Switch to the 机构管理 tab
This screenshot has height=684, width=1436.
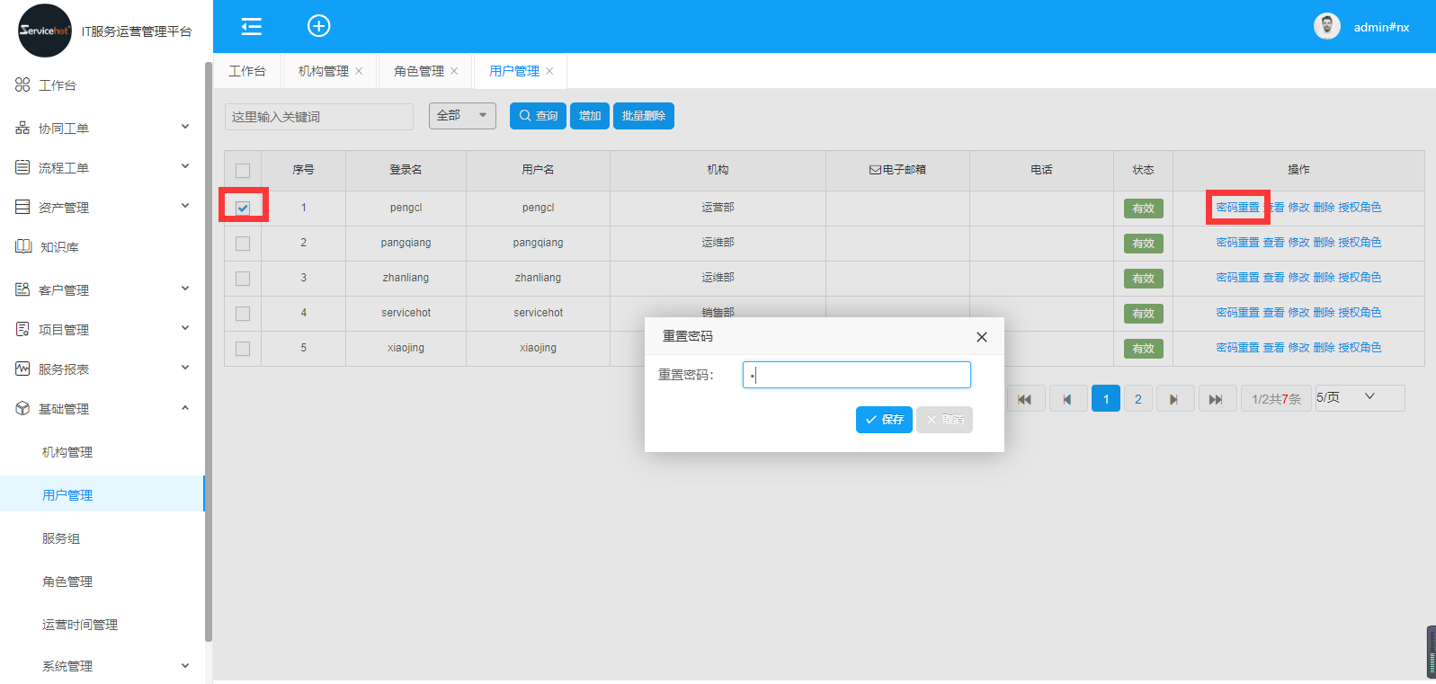pos(323,72)
